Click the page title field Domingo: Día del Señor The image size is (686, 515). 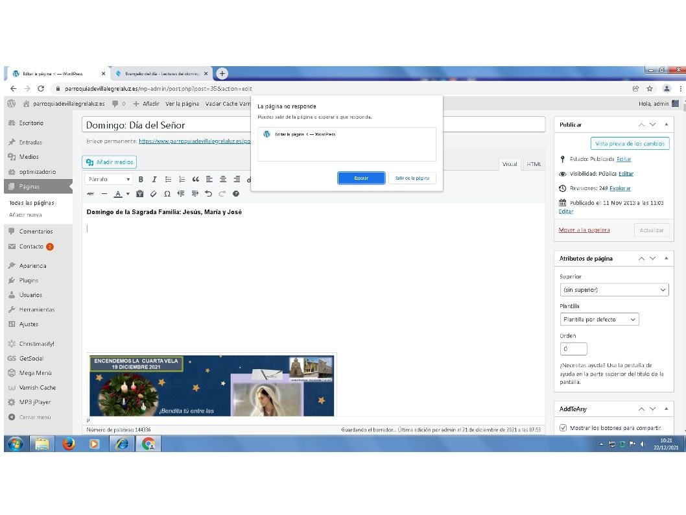313,125
